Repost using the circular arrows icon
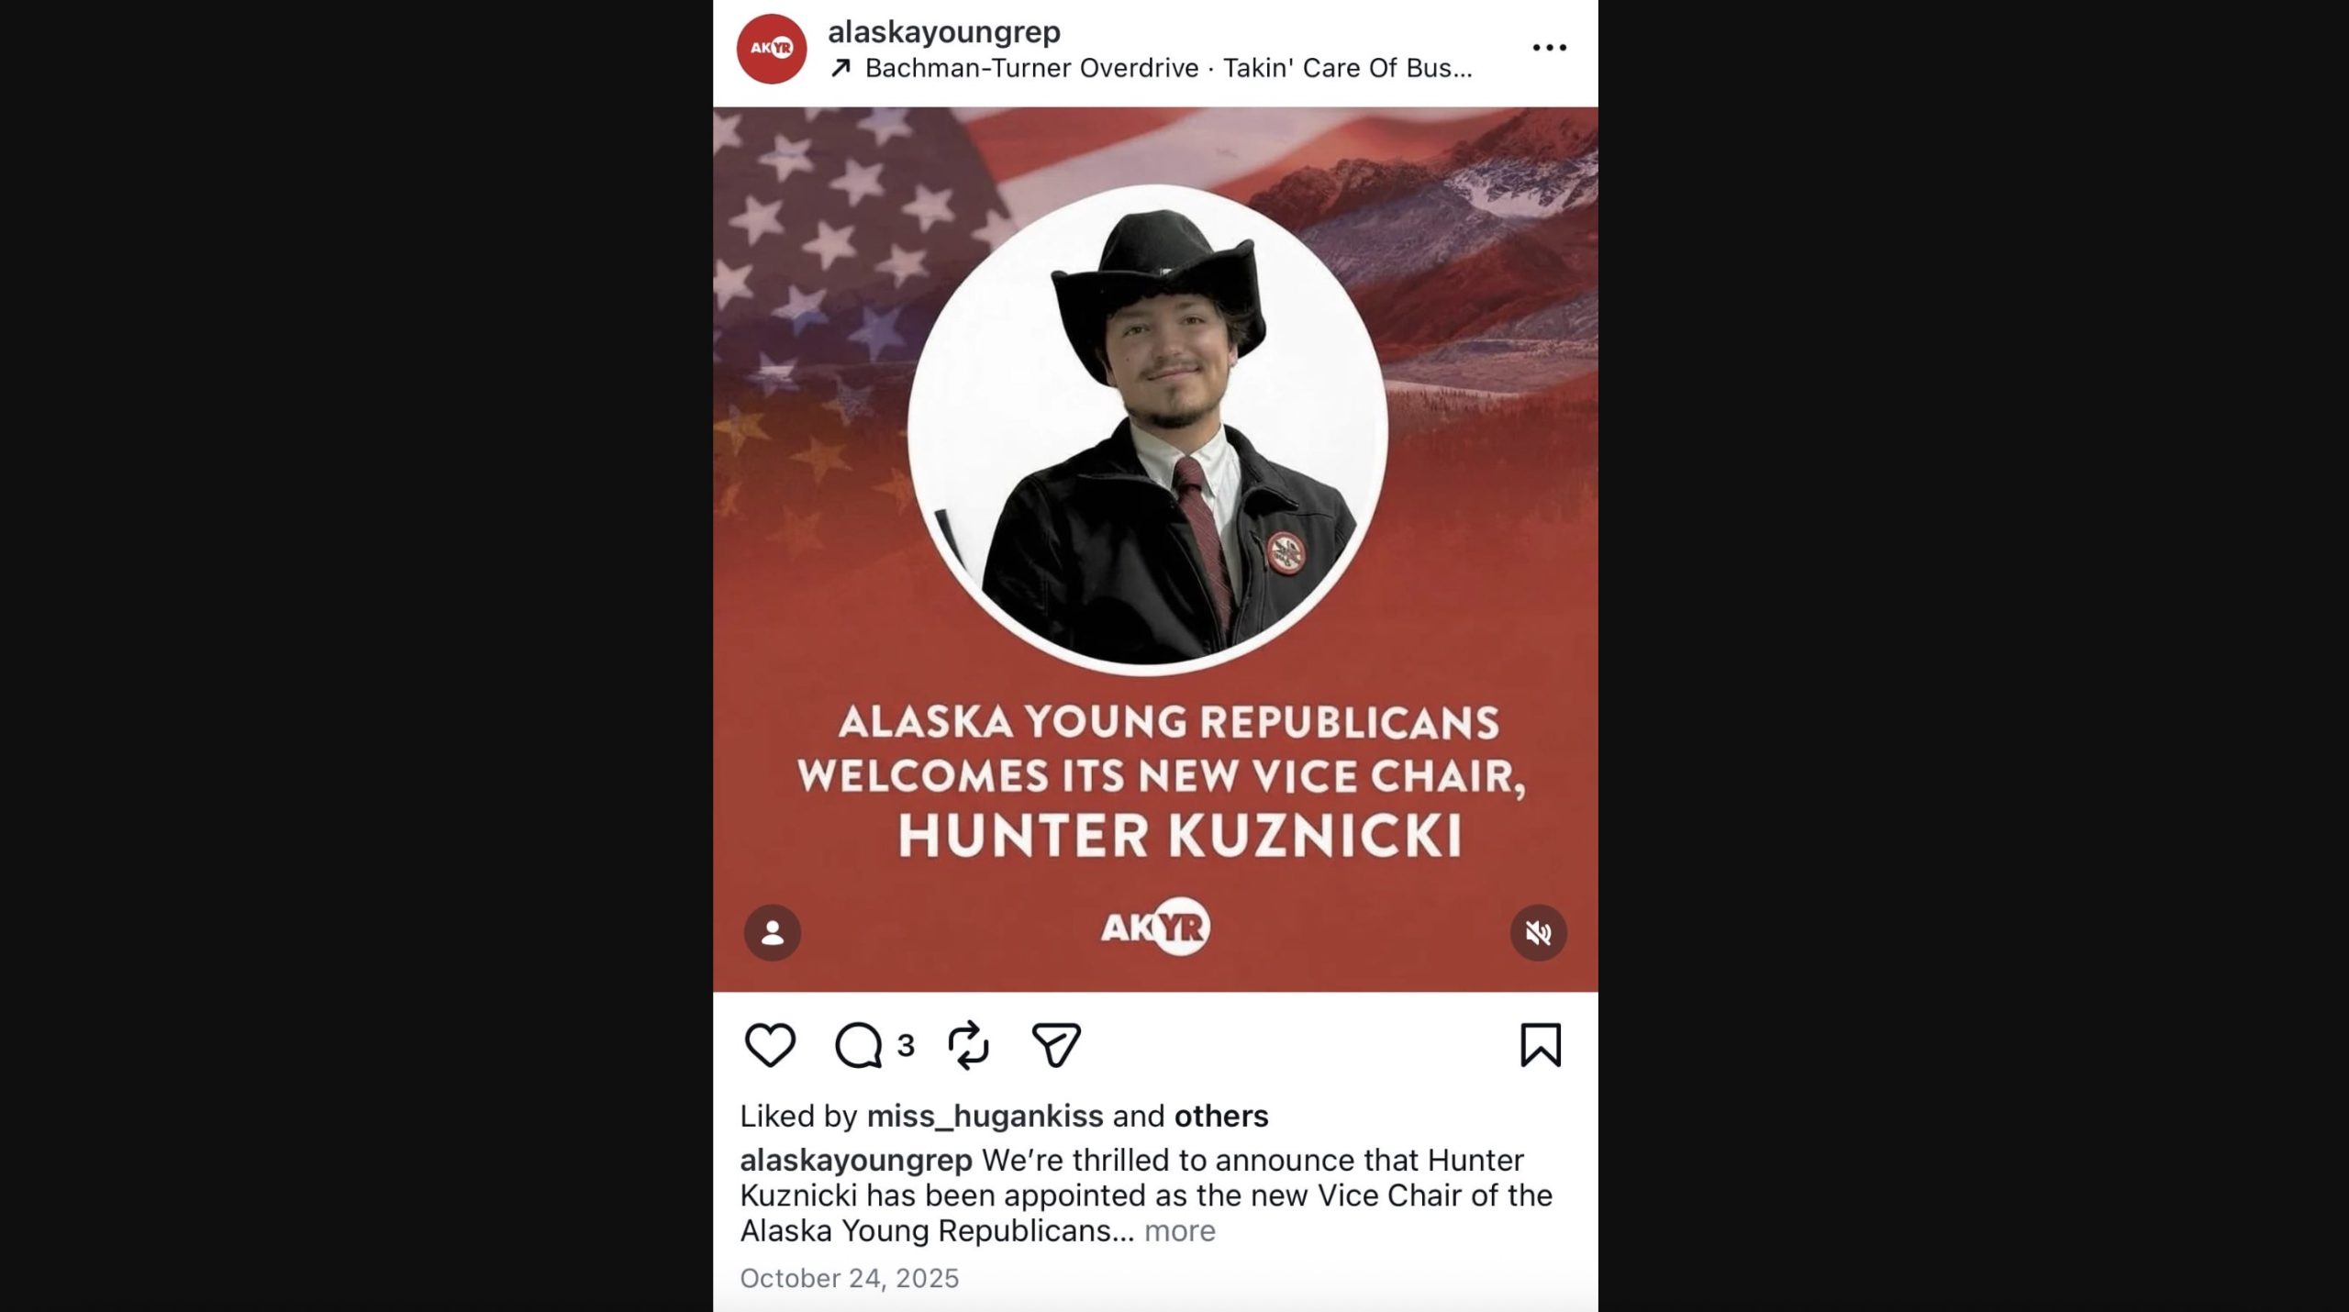The height and width of the screenshot is (1312, 2349). [x=968, y=1045]
